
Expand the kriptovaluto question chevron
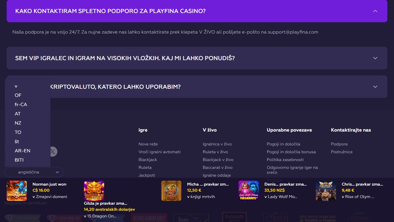[375, 87]
